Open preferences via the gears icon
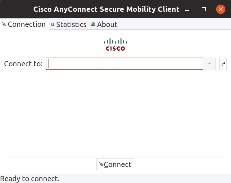 click(223, 64)
